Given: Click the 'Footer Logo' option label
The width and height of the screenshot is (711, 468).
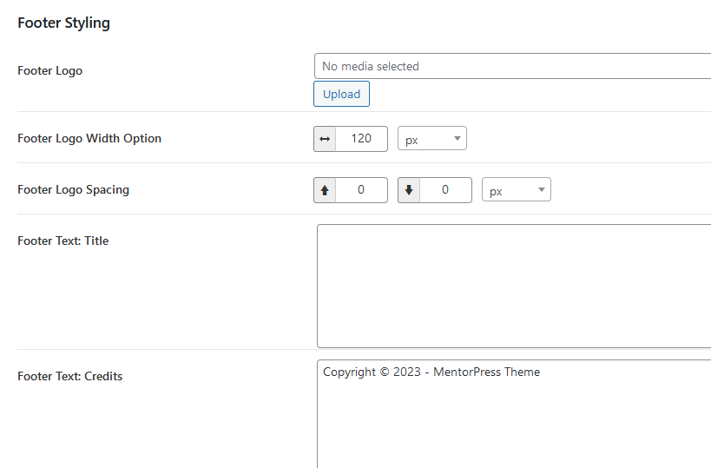Looking at the screenshot, I should point(49,70).
